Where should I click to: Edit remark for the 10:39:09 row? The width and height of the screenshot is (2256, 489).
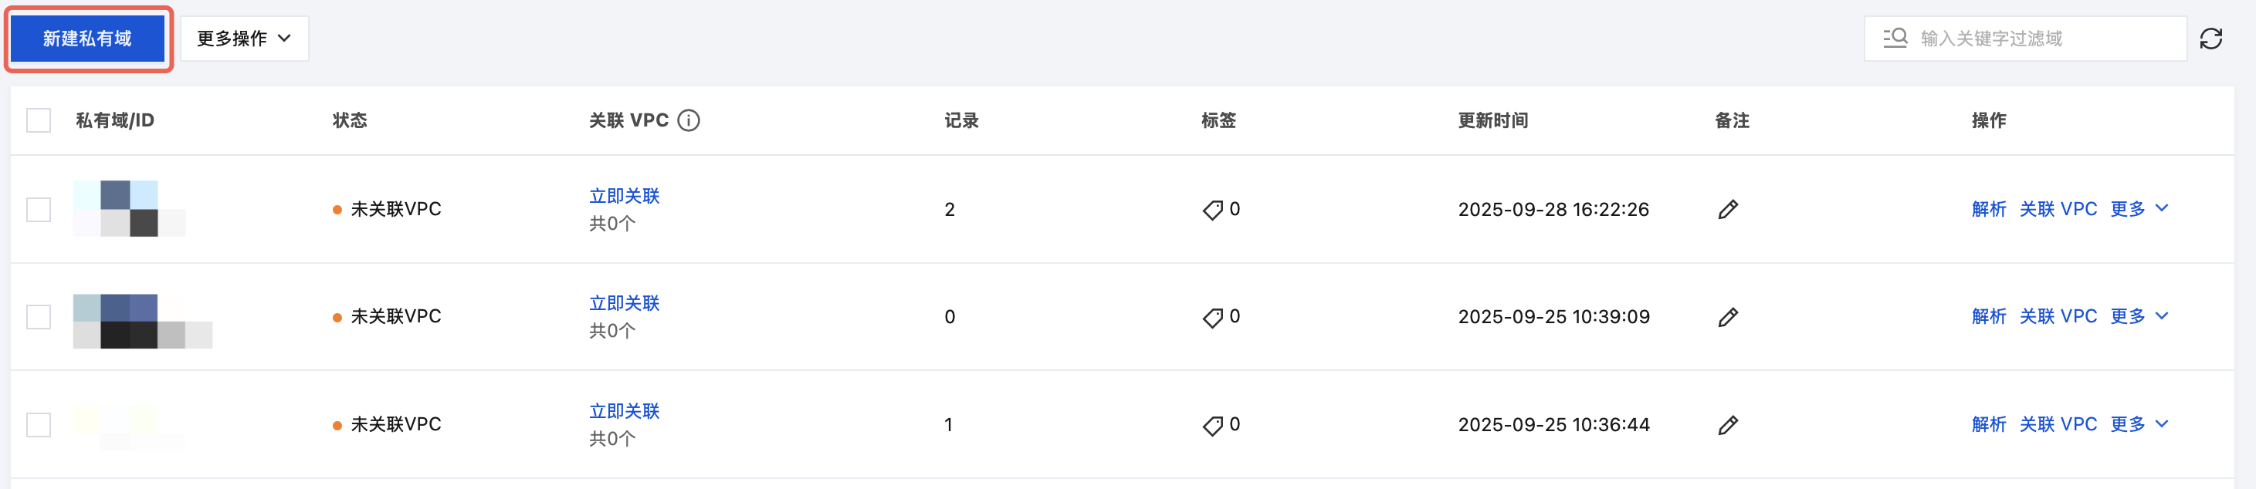point(1728,318)
